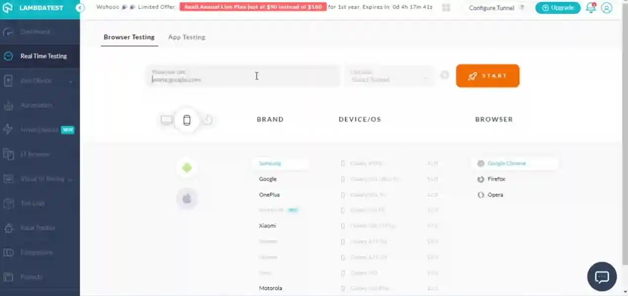The width and height of the screenshot is (628, 296).
Task: Click the HyperExecute lightning bolt icon
Action: (x=8, y=129)
